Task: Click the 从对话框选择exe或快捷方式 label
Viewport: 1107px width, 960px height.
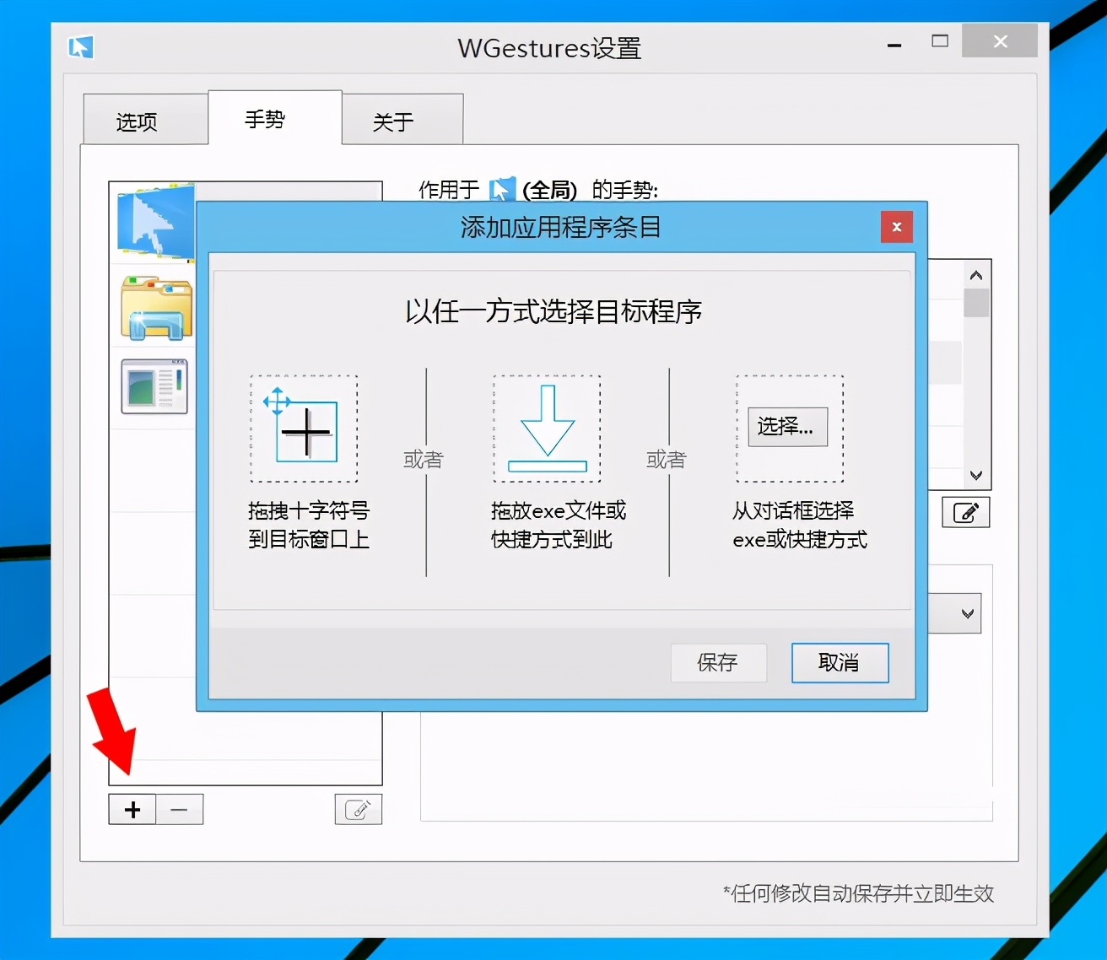Action: pyautogui.click(x=800, y=525)
